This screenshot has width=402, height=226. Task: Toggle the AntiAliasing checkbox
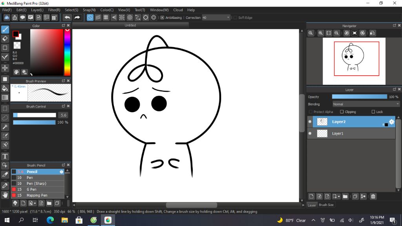162,17
